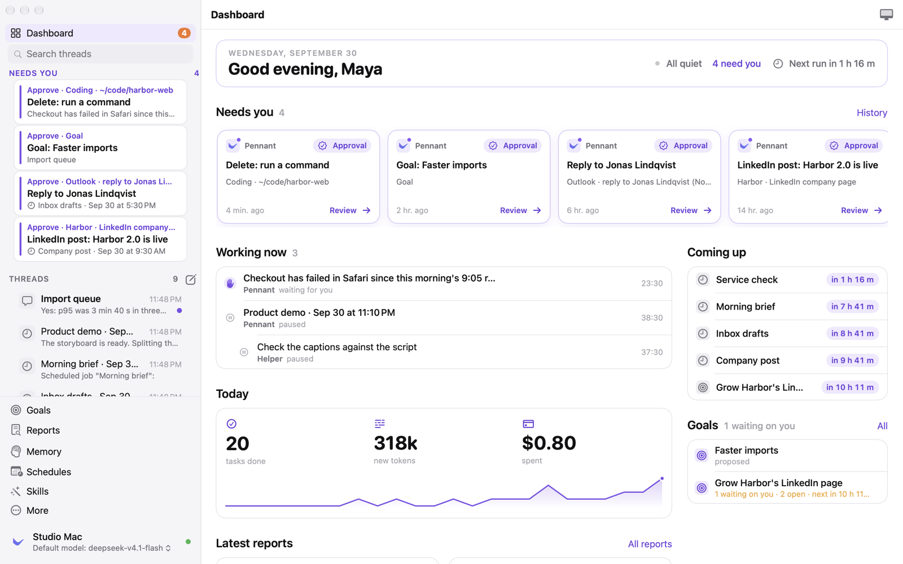Click the tasks done checkmark icon
Image resolution: width=903 pixels, height=564 pixels.
(231, 424)
